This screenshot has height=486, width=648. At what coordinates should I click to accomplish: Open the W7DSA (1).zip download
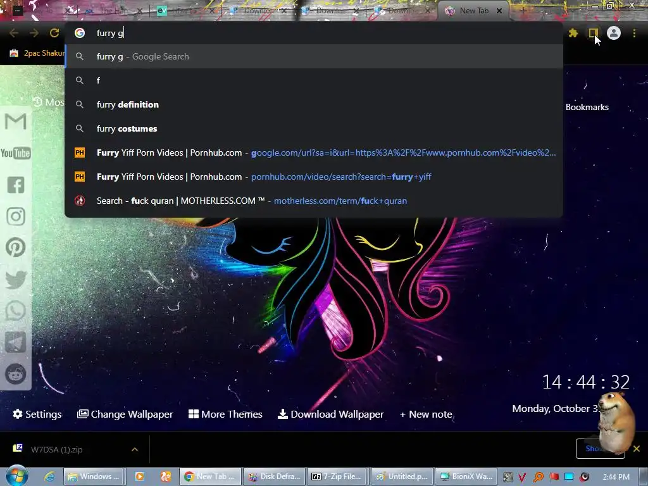[56, 449]
